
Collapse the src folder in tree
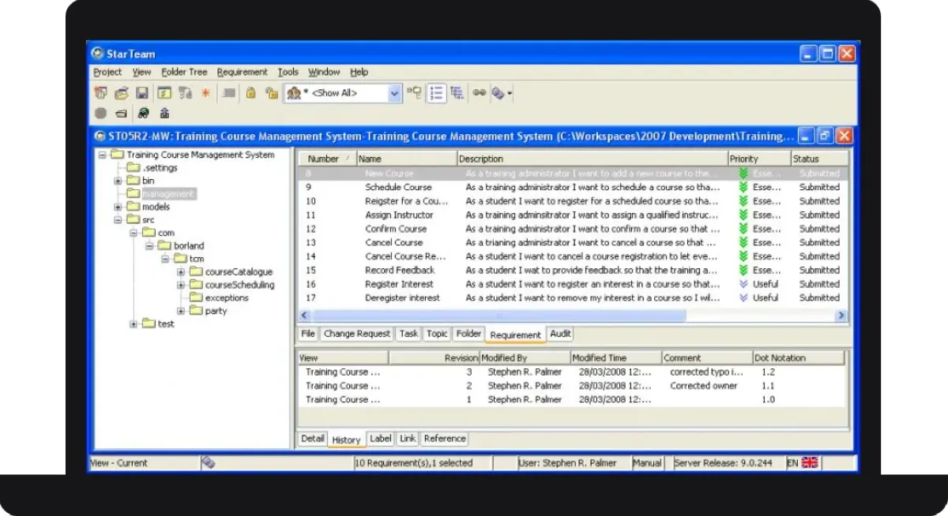pyautogui.click(x=118, y=220)
